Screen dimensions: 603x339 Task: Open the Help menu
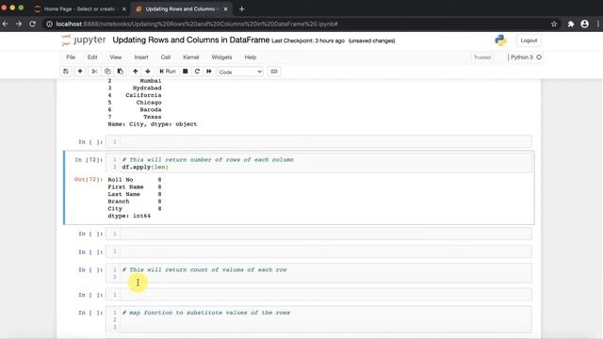(250, 57)
